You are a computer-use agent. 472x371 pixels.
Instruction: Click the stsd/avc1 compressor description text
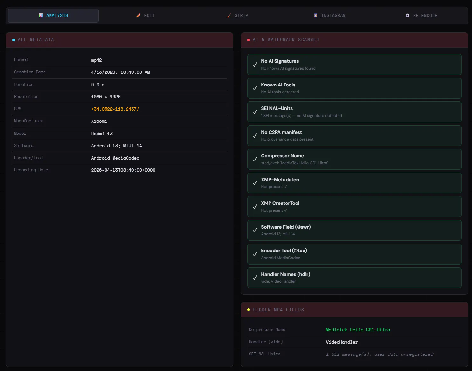point(295,163)
